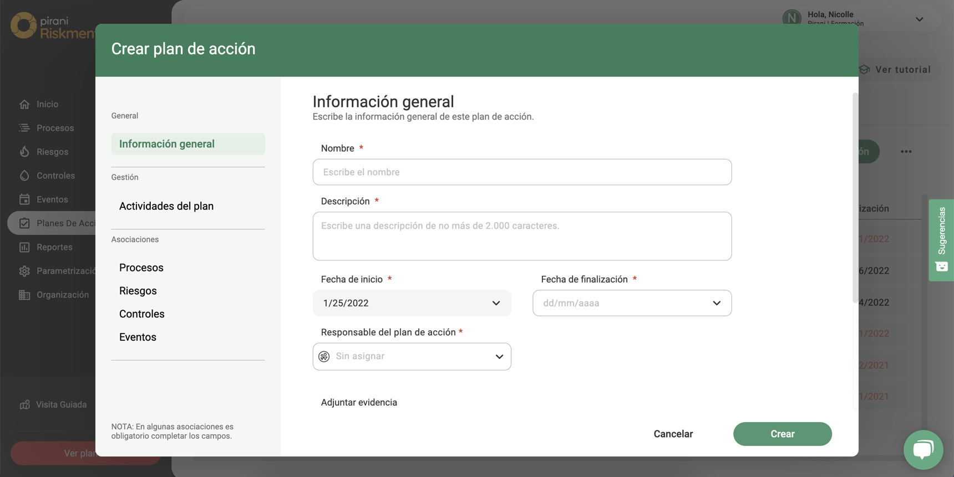
Task: Open the Sugerencias side tab
Action: pos(941,239)
